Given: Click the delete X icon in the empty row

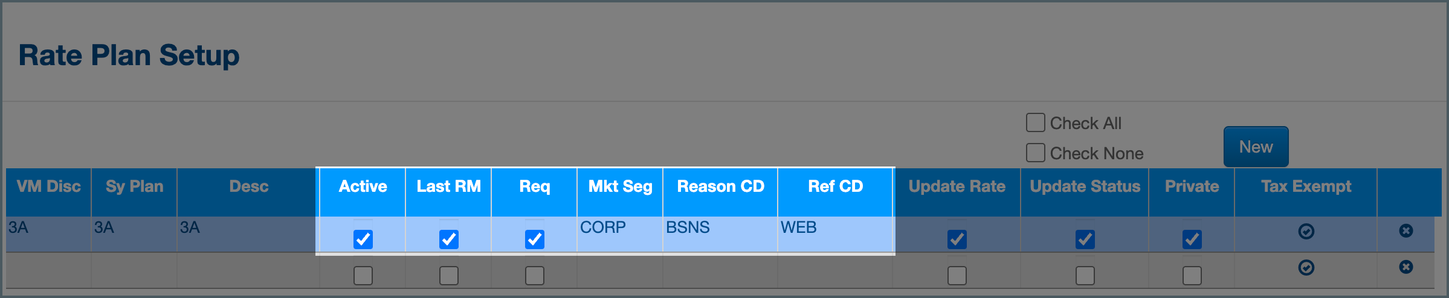Looking at the screenshot, I should 1406,267.
